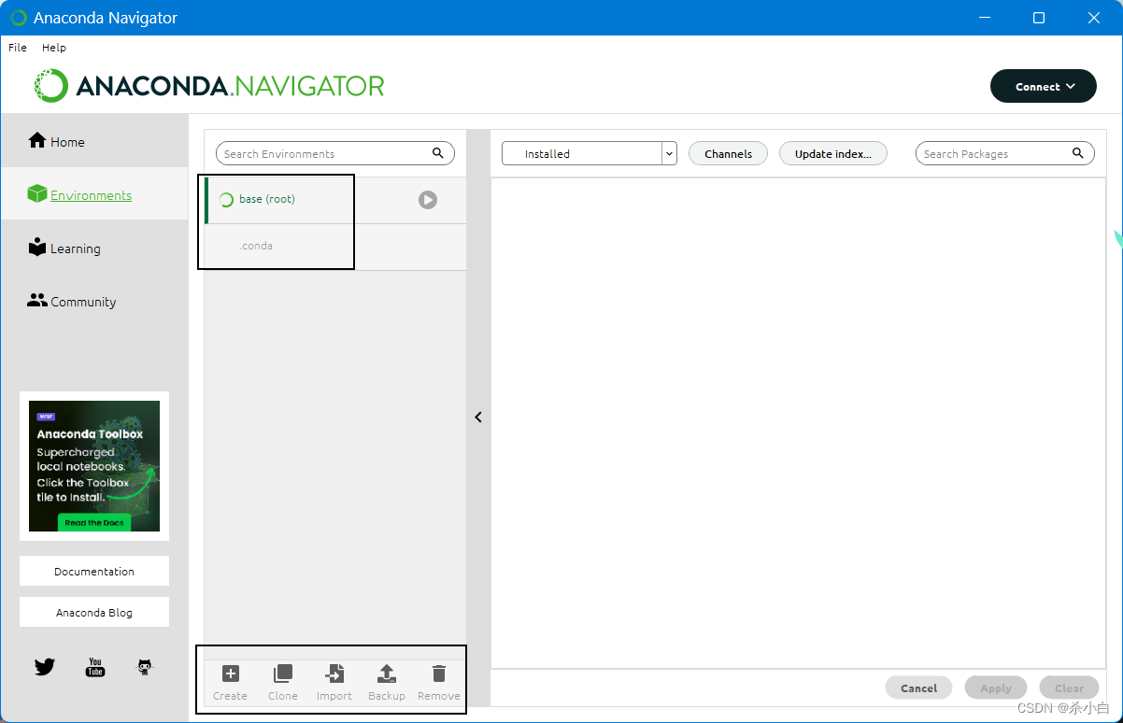Click the Learning reader icon
1123x723 pixels.
pos(37,247)
